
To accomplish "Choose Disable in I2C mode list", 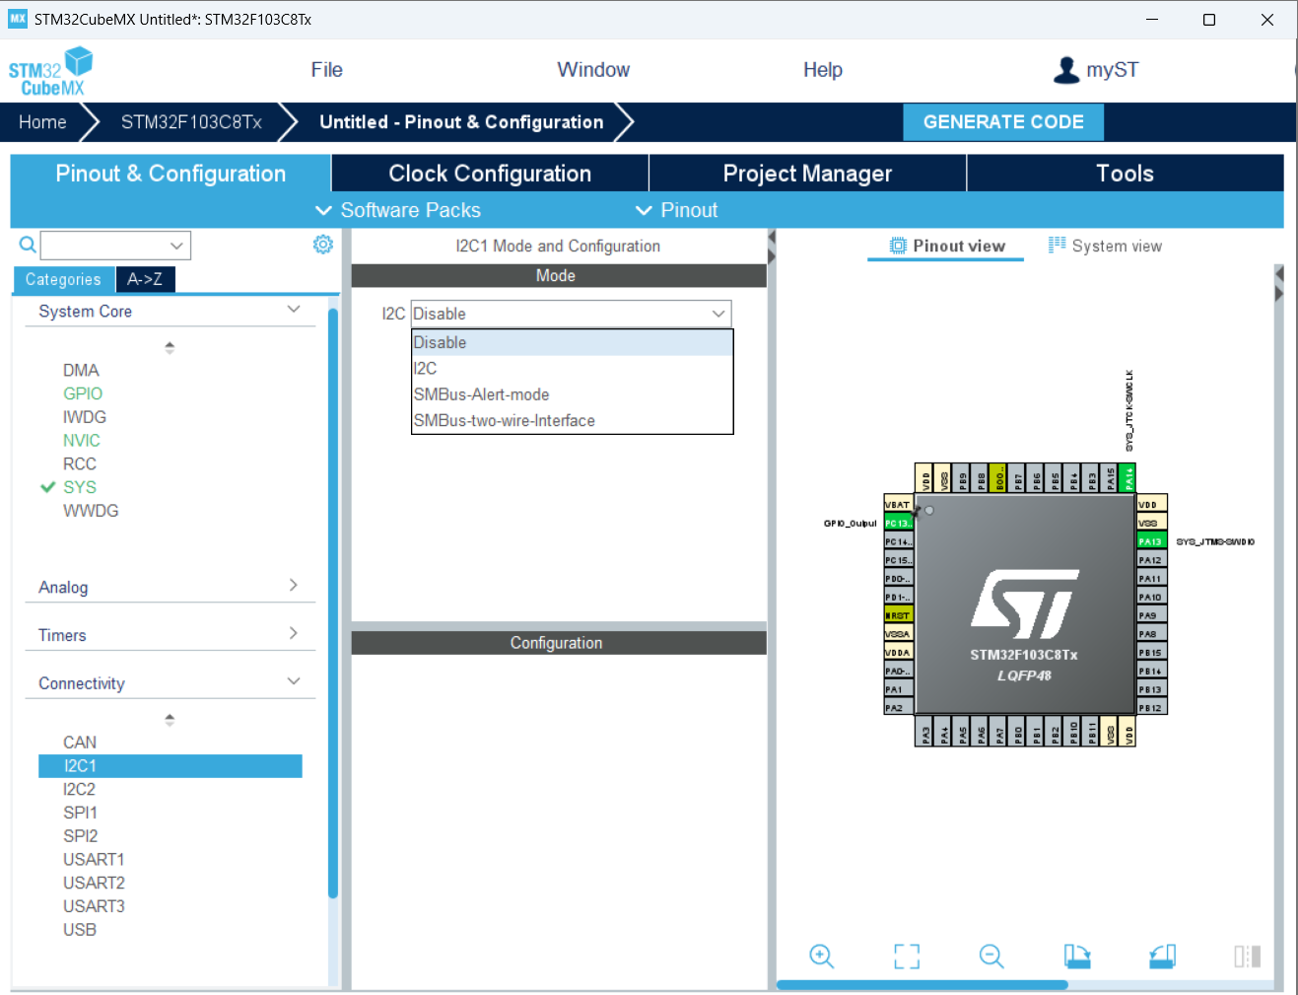I will click(x=572, y=342).
